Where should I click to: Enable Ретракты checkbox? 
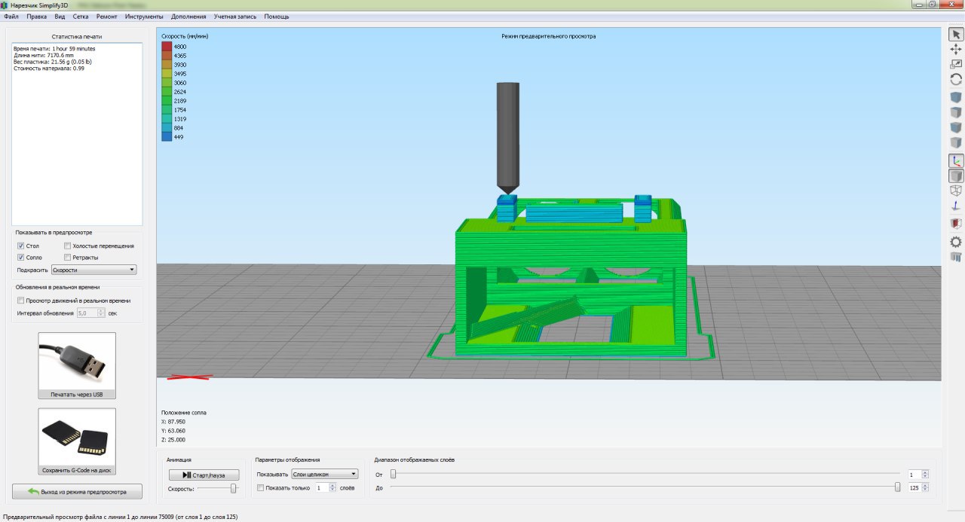[x=68, y=258]
